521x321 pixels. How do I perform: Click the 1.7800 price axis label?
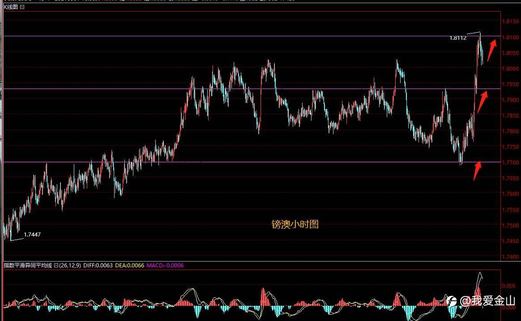[x=510, y=131]
